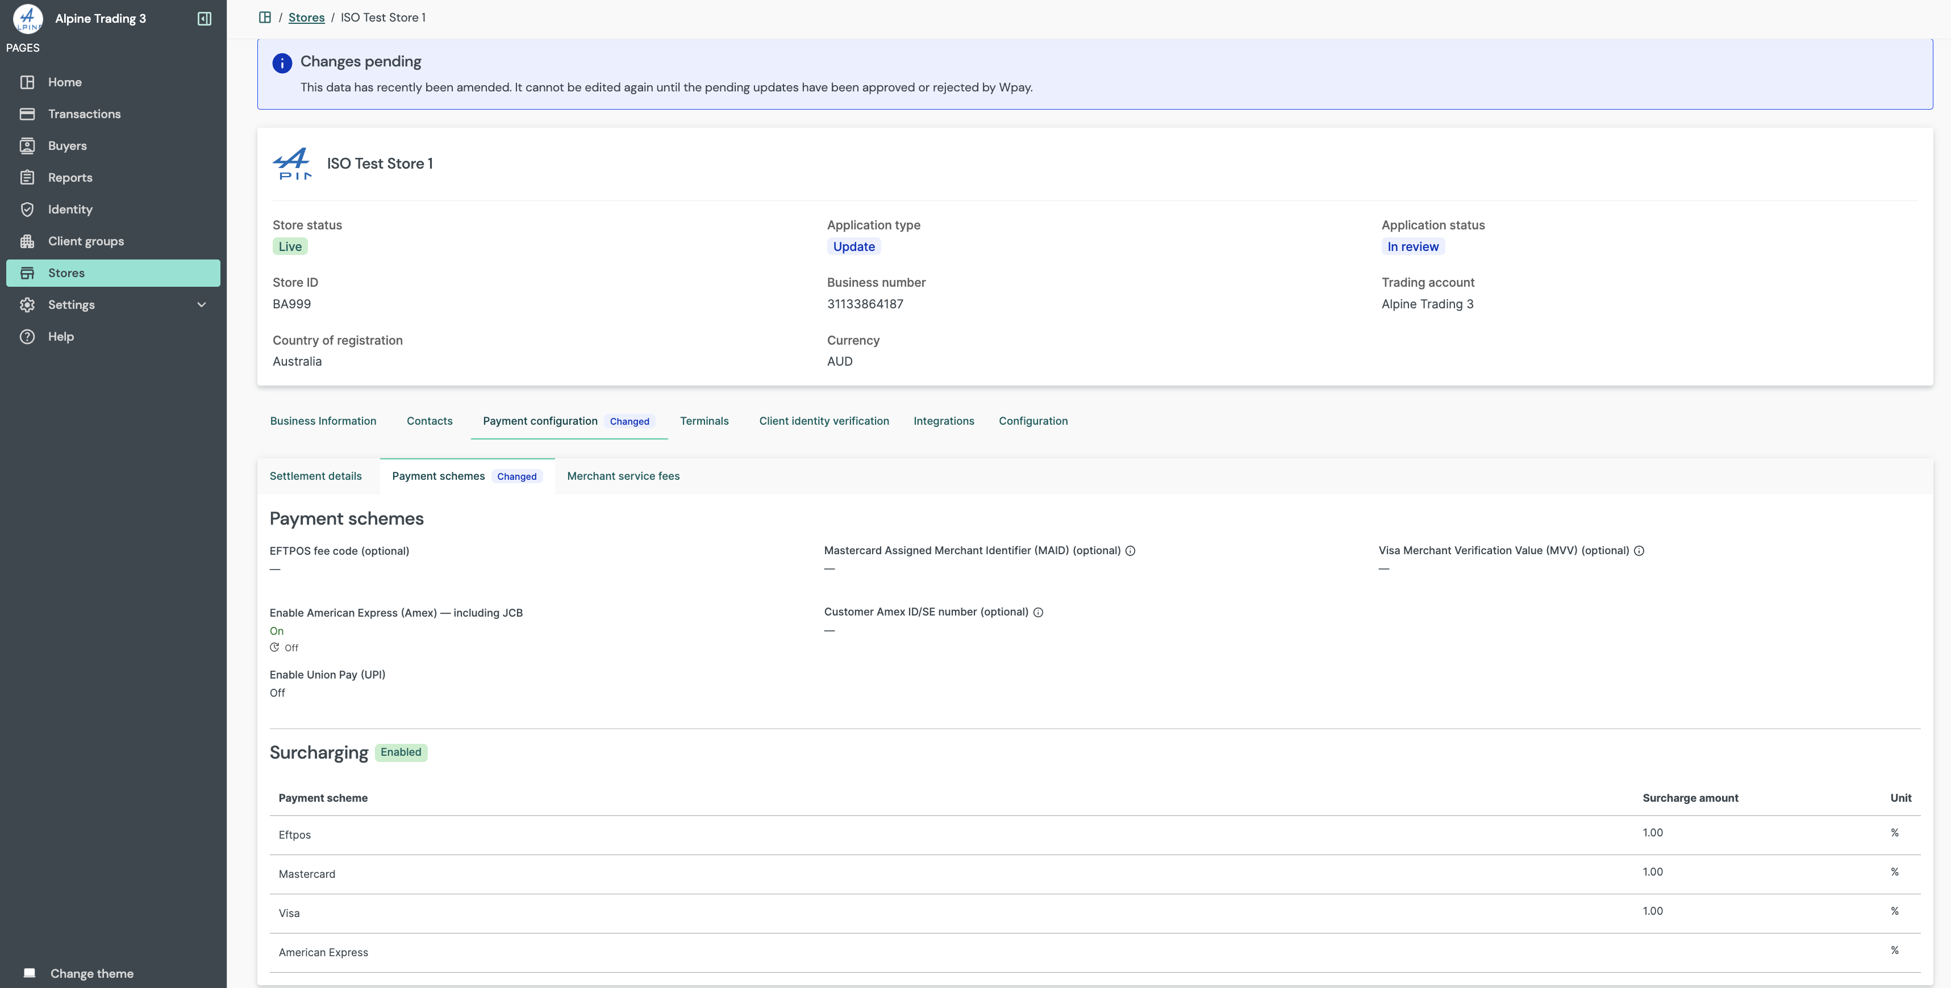This screenshot has height=988, width=1951.
Task: Open the Client groups page
Action: click(86, 241)
